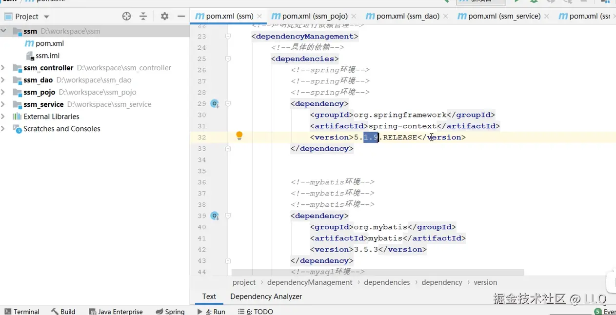Select the Dependency Analyzer tab
The image size is (616, 315).
[x=266, y=296]
